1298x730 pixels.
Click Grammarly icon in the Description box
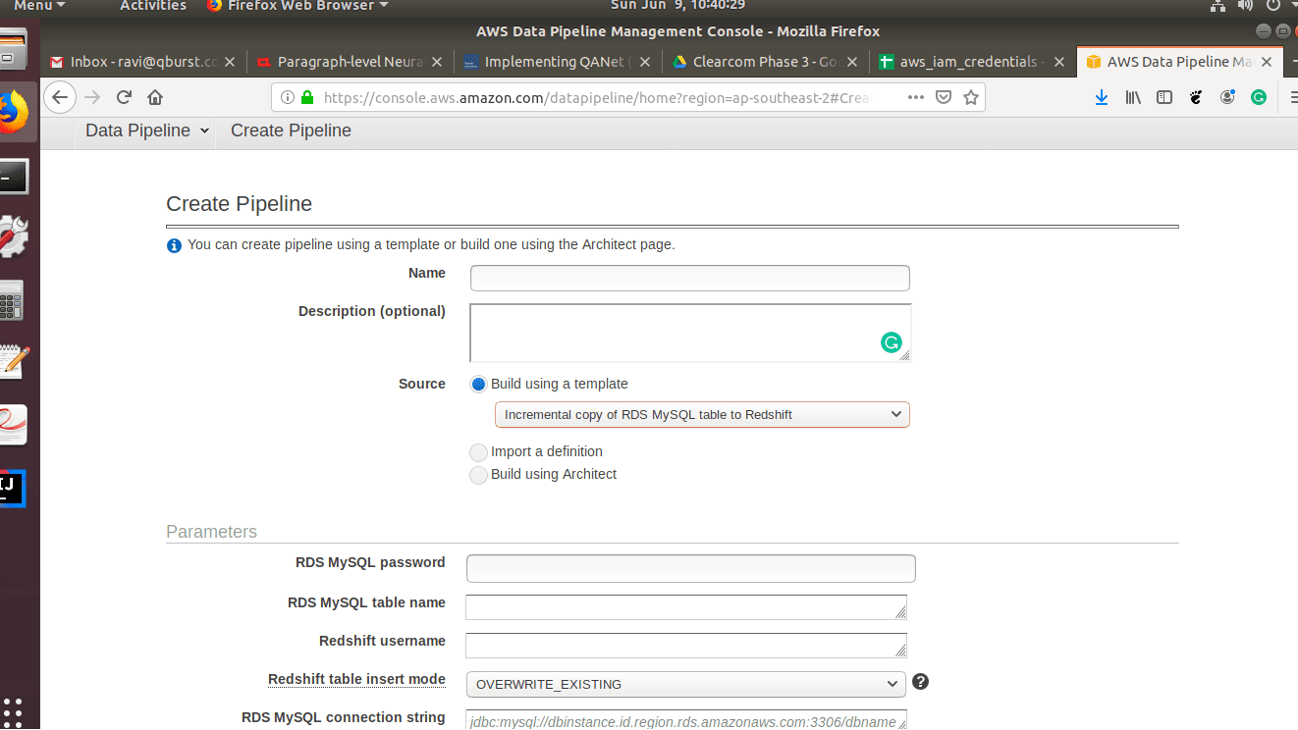(x=891, y=342)
